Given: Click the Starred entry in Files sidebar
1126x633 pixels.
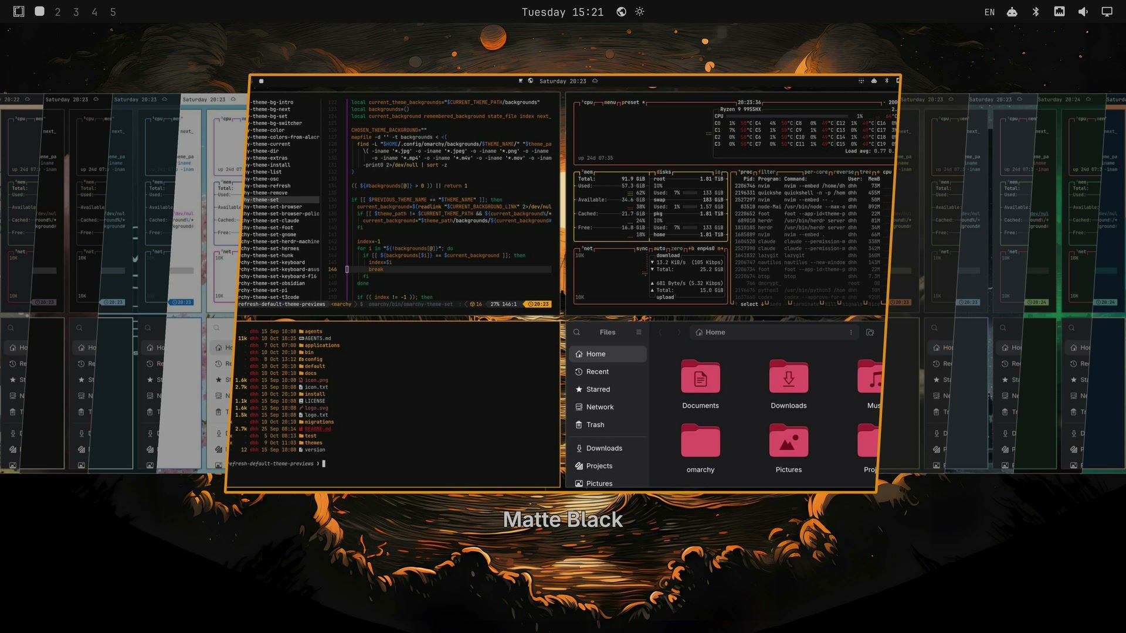Looking at the screenshot, I should coord(608,389).
